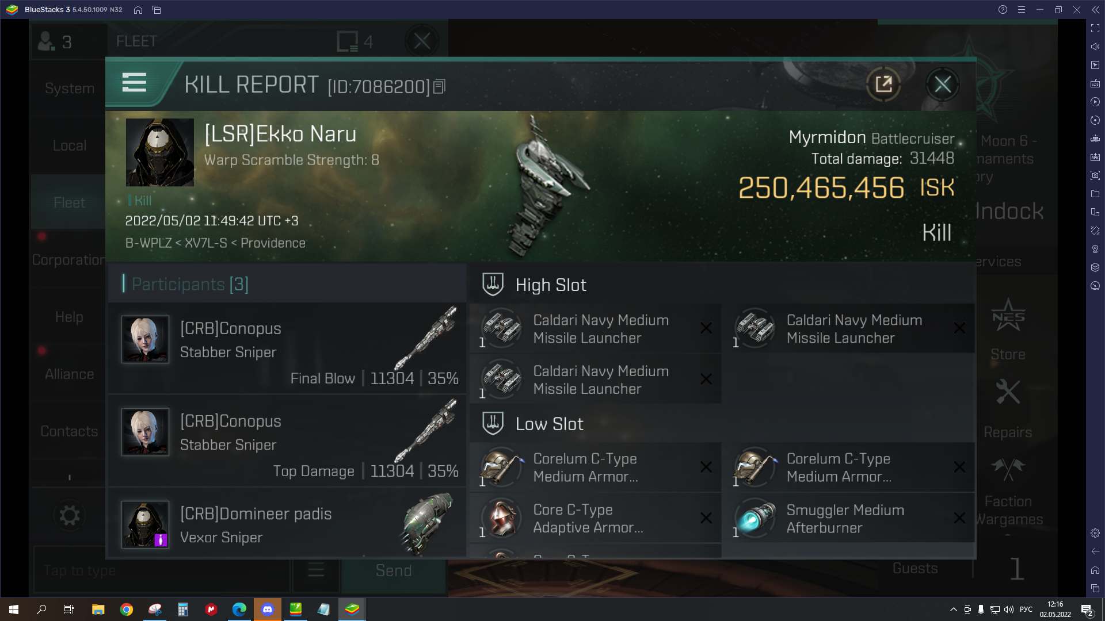This screenshot has width=1105, height=621.
Task: Close the Caldari Navy Medium Missile Launcher slot
Action: [x=706, y=328]
